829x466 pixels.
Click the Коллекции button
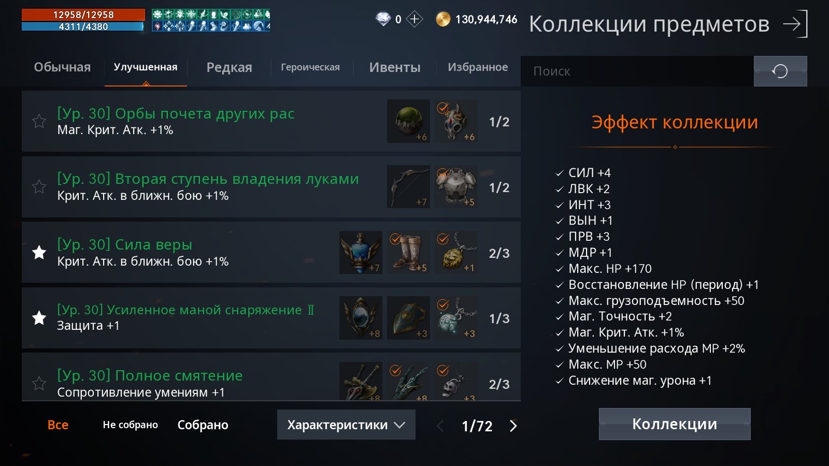coord(675,424)
